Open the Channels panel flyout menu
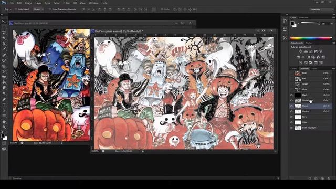The height and width of the screenshot is (189, 336). (333, 69)
